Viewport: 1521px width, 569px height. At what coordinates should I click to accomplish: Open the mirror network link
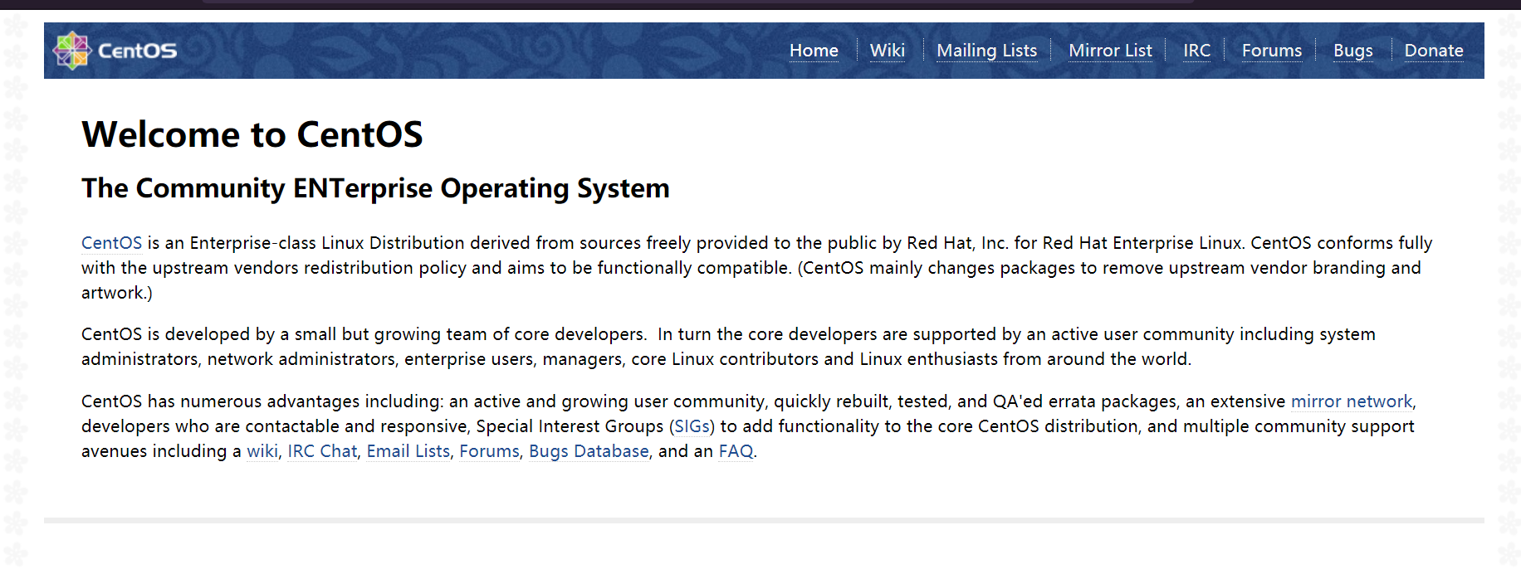click(1351, 401)
